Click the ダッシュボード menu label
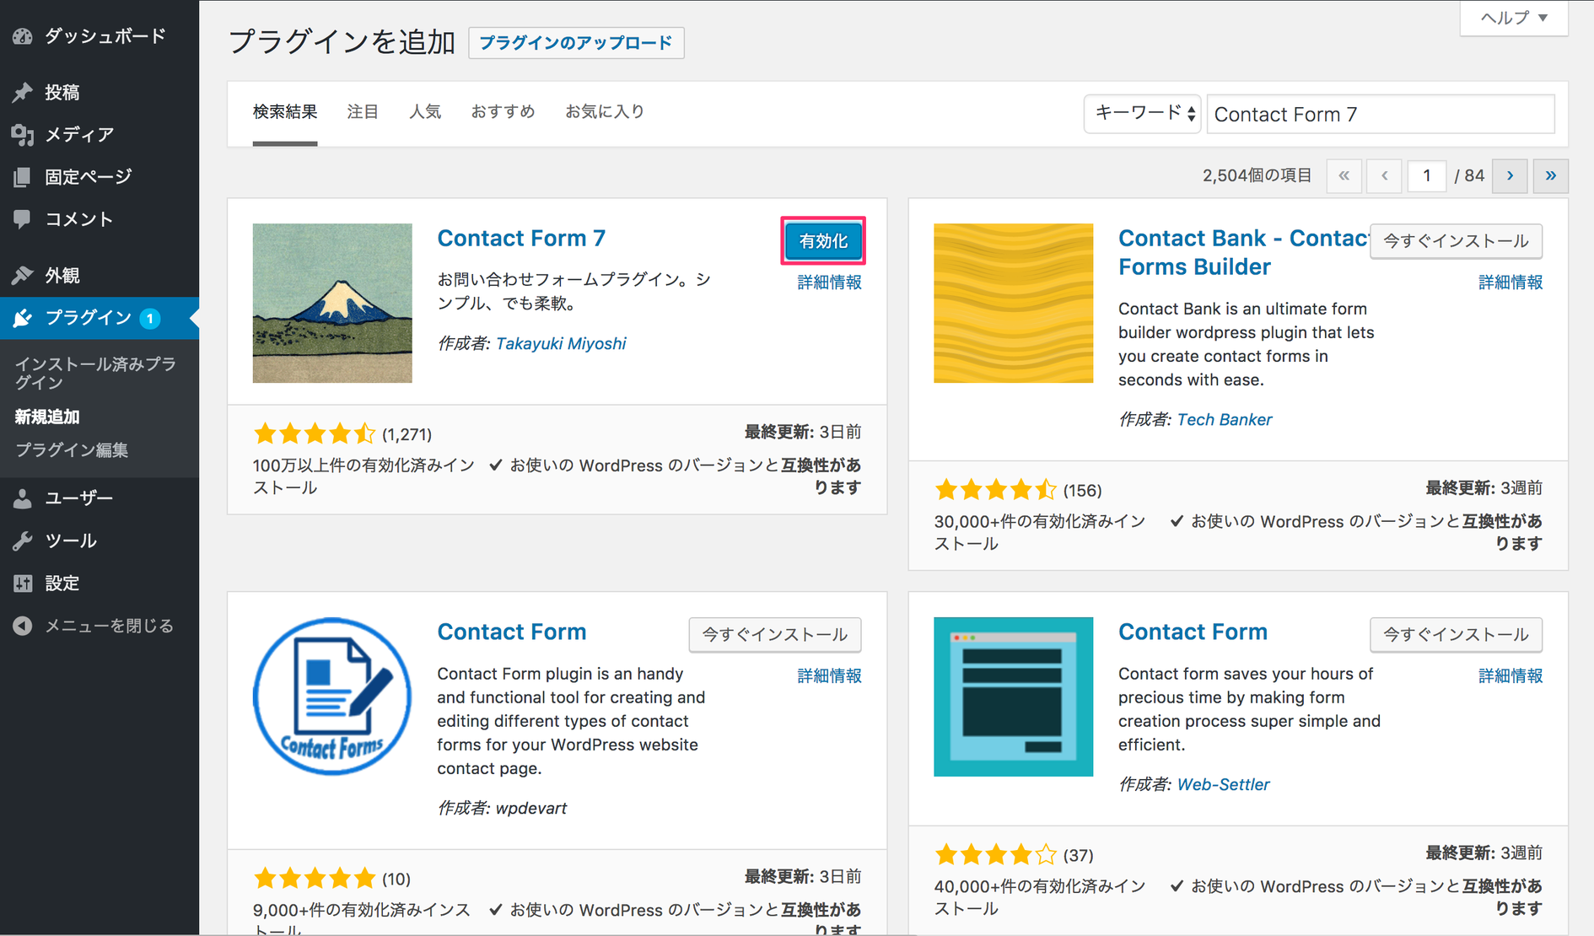1594x936 pixels. (105, 36)
